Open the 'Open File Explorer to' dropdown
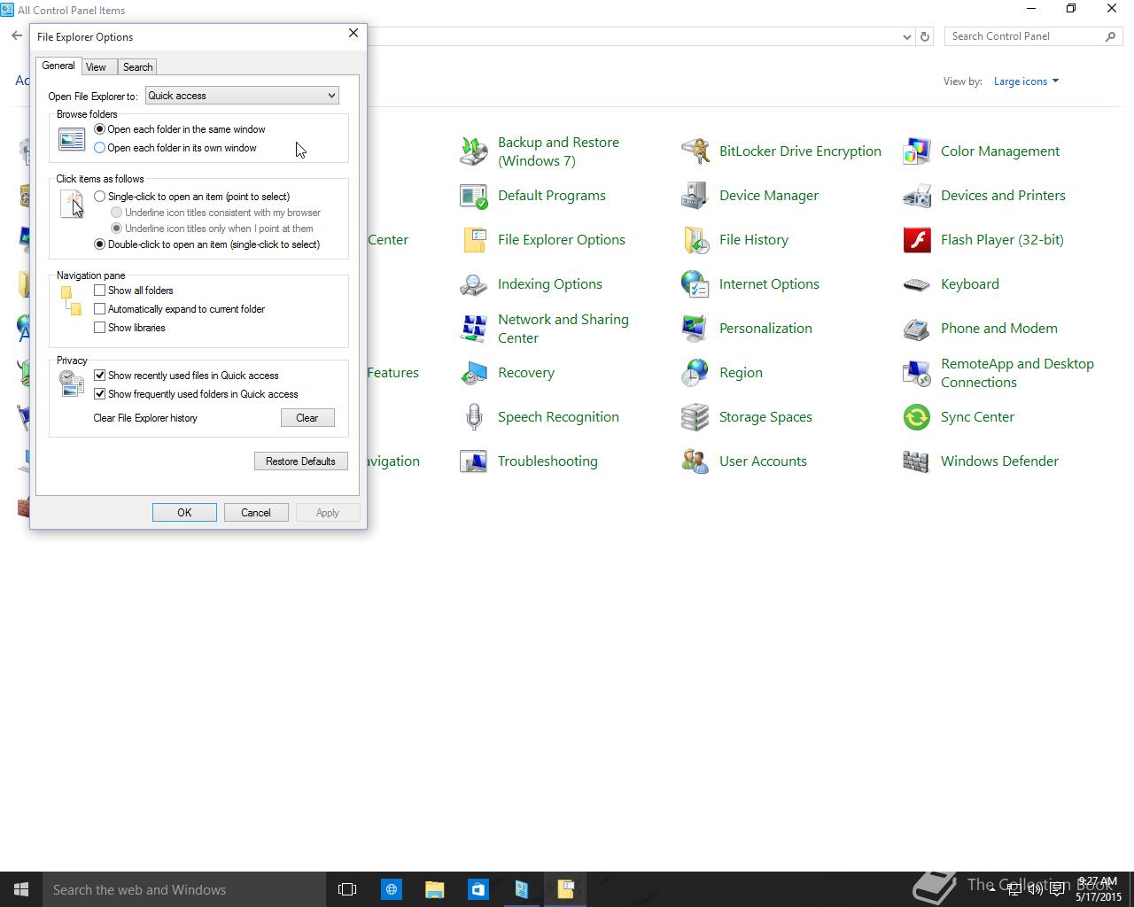 242,96
